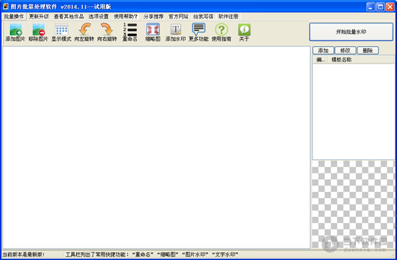
Task: Open the 使用帮助? help menu
Action: click(126, 17)
